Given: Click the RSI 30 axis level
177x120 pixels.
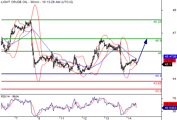Looking at the screenshot, I should [174, 111].
